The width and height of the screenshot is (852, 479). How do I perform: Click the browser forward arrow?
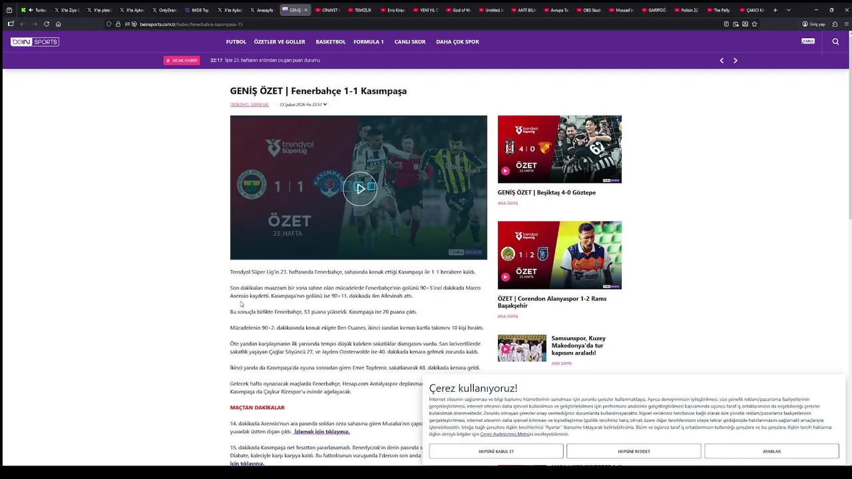pos(35,24)
